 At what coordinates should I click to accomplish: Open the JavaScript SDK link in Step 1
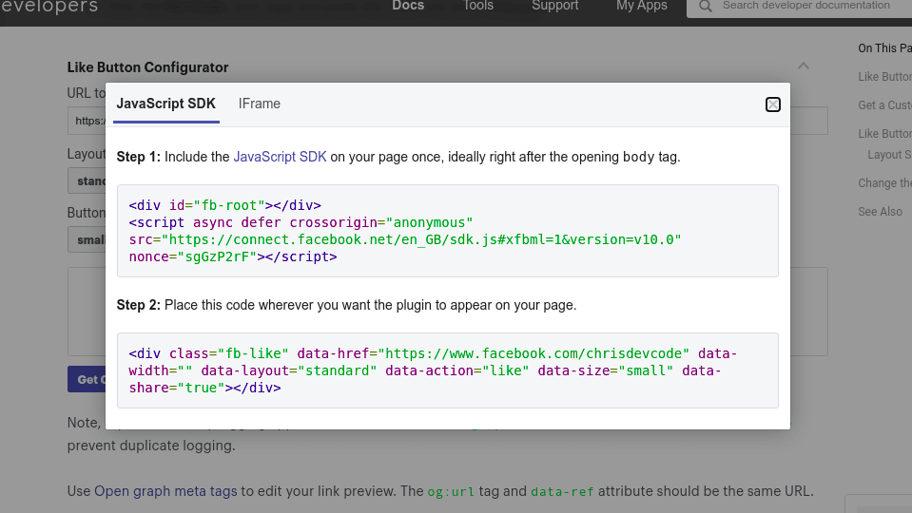(x=280, y=157)
